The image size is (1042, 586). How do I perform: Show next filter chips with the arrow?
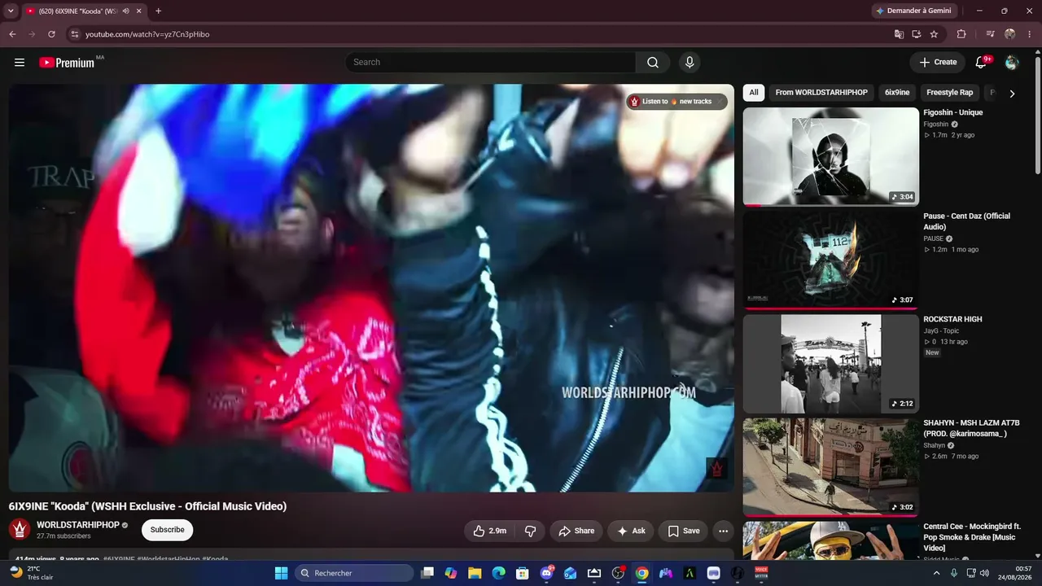[1012, 94]
